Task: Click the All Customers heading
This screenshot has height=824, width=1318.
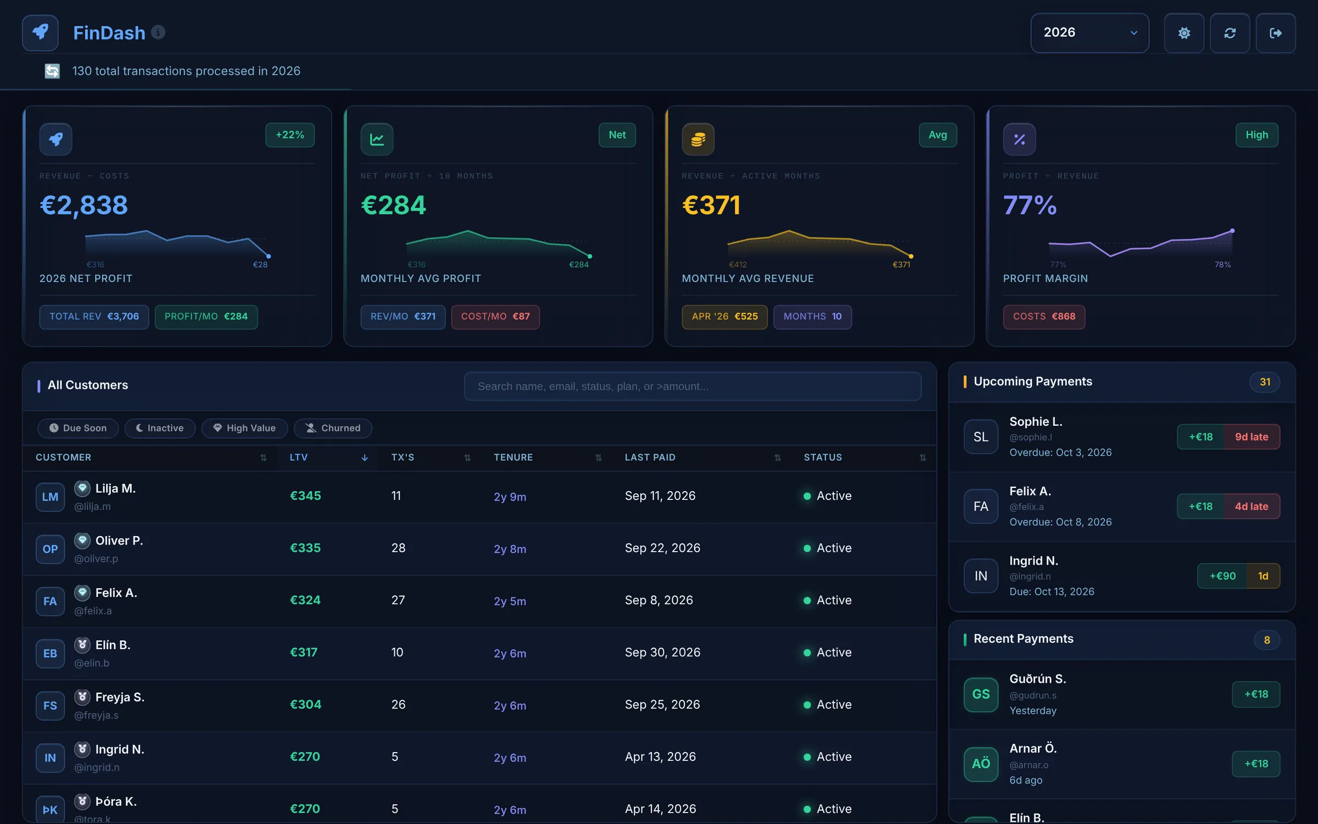Action: pyautogui.click(x=88, y=385)
